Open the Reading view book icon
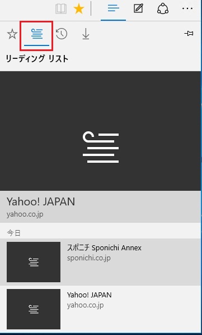This screenshot has height=335, width=202. click(x=61, y=9)
